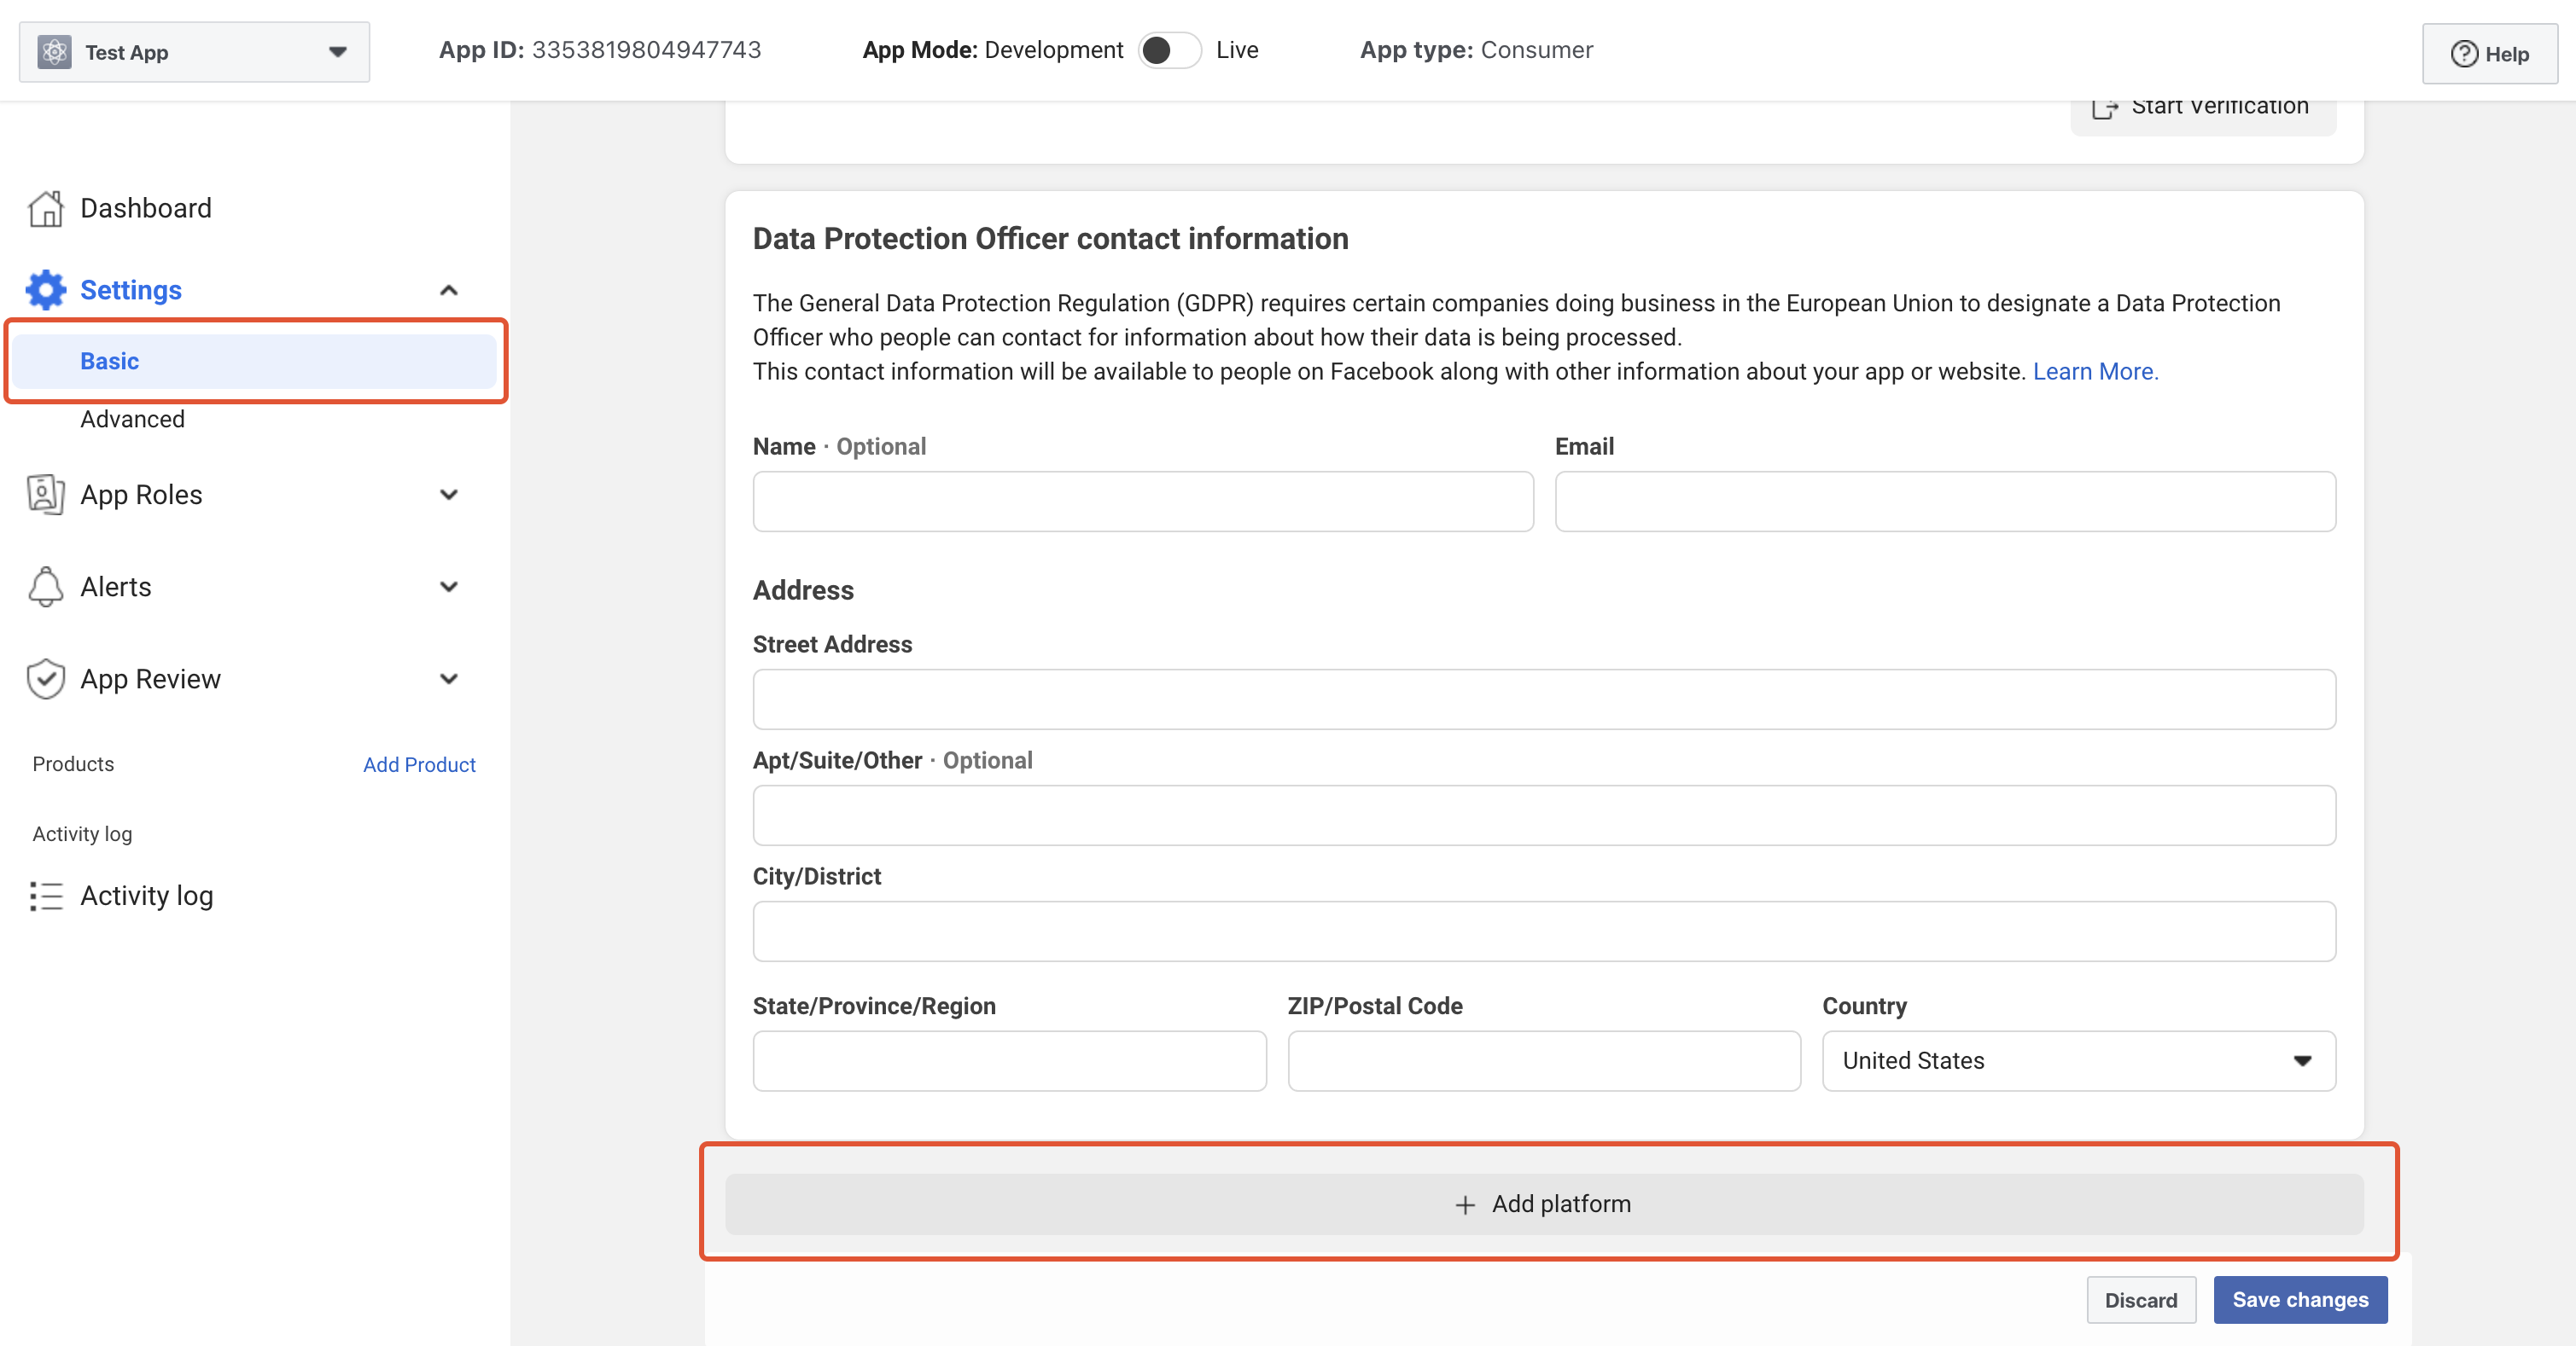The height and width of the screenshot is (1346, 2576).
Task: Select Basic under Settings
Action: point(110,361)
